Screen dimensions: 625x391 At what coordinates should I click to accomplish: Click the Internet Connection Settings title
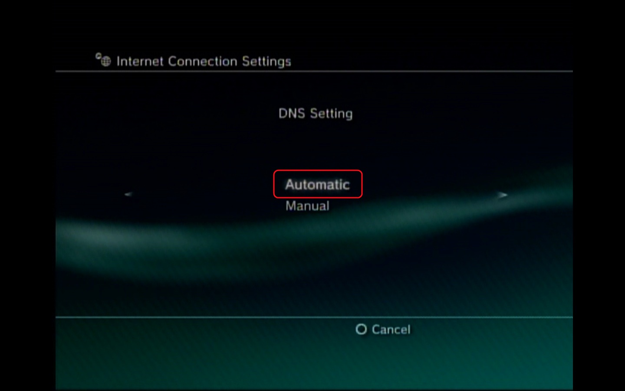pyautogui.click(x=204, y=61)
